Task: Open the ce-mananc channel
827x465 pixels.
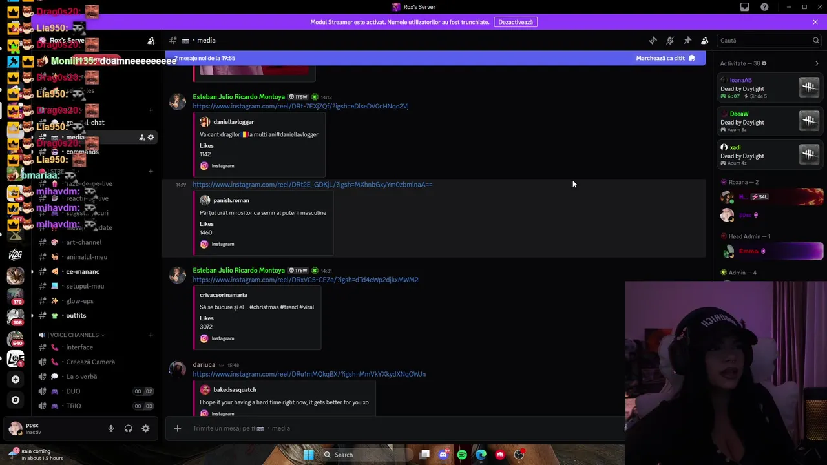Action: pyautogui.click(x=96, y=272)
